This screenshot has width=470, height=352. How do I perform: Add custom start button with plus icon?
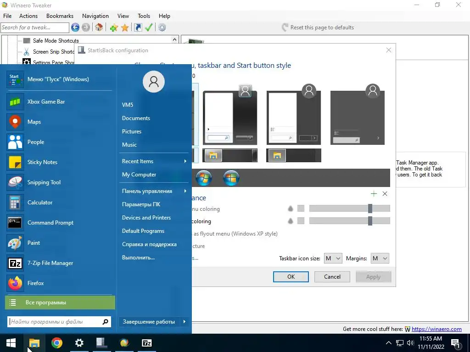click(x=374, y=194)
